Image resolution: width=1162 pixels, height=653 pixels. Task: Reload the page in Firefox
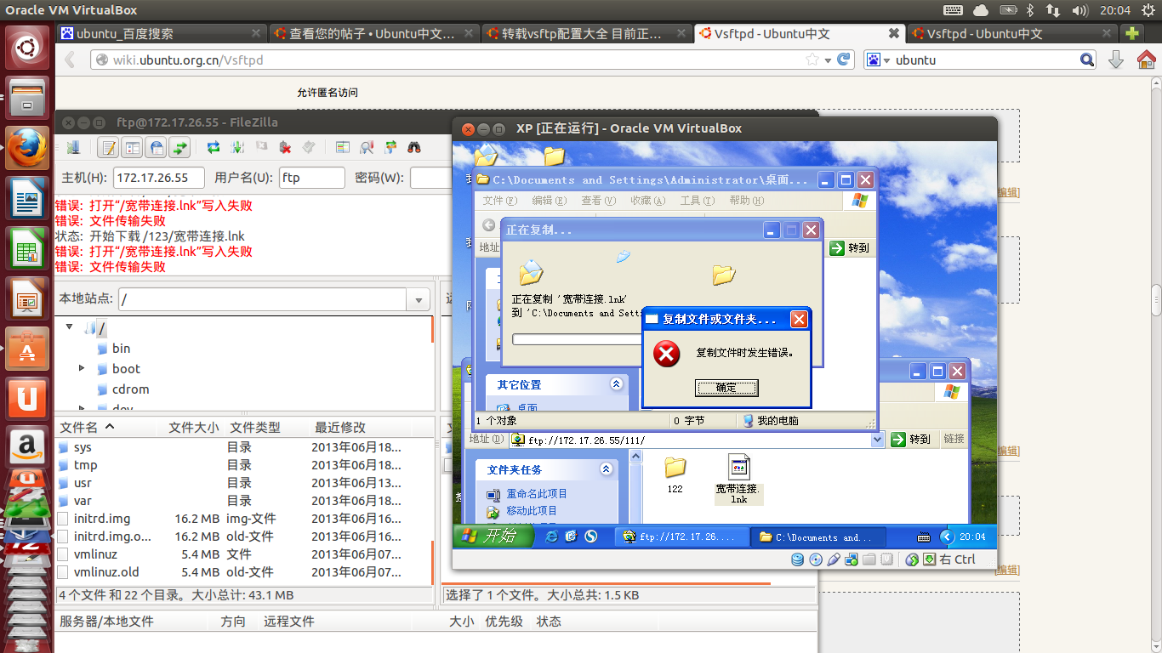coord(844,60)
